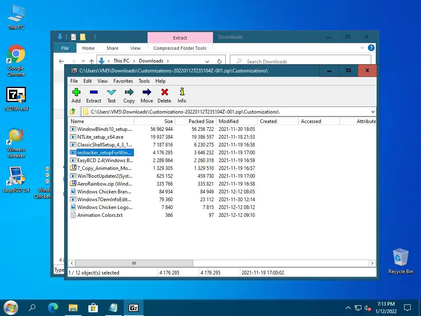Sort by the Packed Size column header
This screenshot has width=421, height=316.
pyautogui.click(x=196, y=121)
